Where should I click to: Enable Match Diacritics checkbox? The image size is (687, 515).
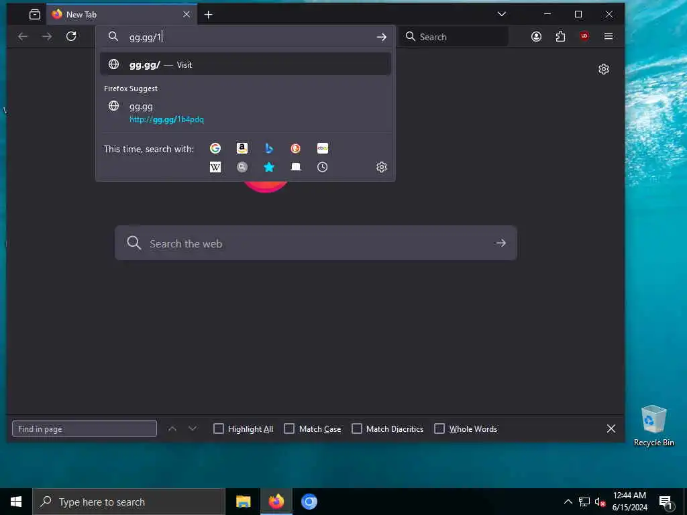(x=357, y=428)
